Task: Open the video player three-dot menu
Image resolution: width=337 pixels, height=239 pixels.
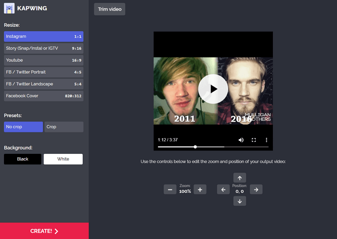Action: (x=266, y=140)
